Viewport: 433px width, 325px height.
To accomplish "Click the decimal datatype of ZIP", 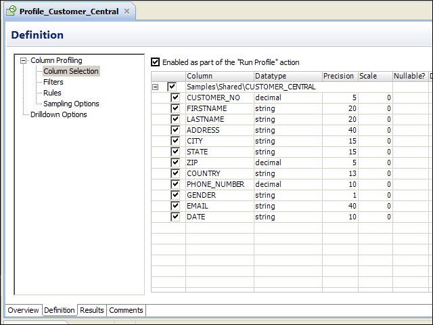I will [268, 162].
